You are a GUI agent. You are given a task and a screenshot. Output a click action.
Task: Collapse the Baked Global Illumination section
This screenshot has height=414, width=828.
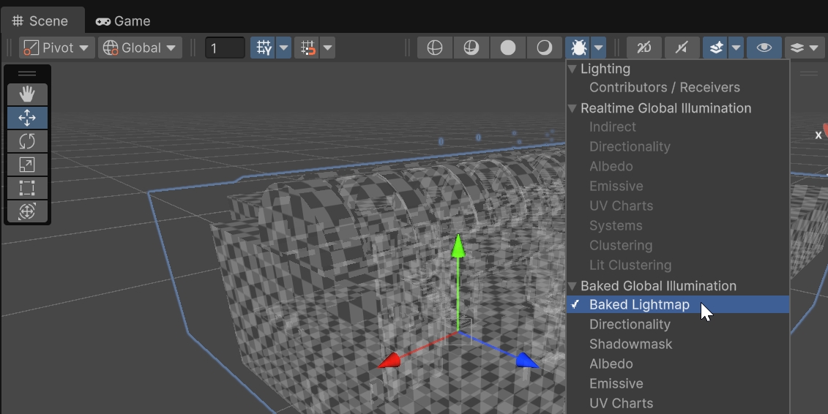coord(572,286)
